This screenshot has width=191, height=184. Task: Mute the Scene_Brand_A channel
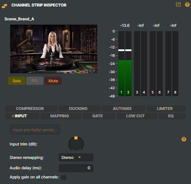(x=53, y=81)
